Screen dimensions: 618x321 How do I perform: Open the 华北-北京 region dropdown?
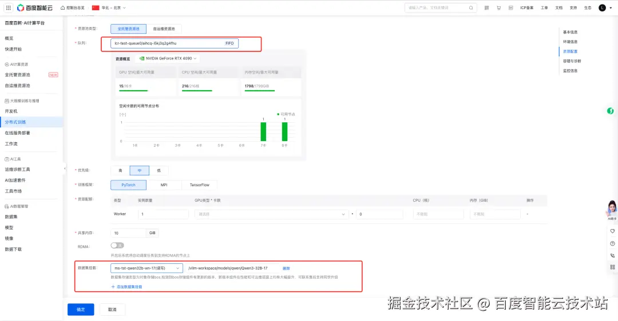[x=109, y=7]
